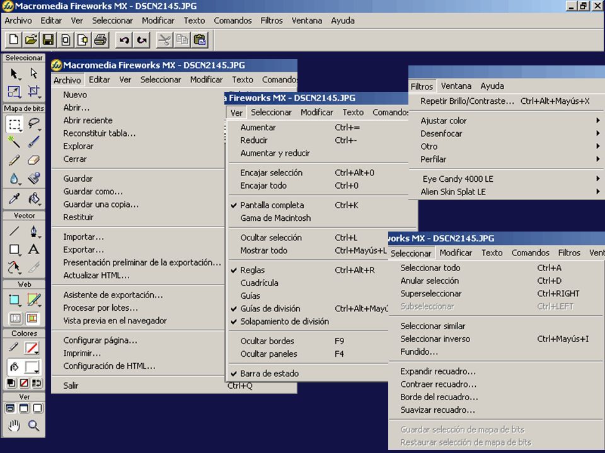Click the Open folder toolbar icon
The height and width of the screenshot is (453, 605).
pyautogui.click(x=31, y=40)
